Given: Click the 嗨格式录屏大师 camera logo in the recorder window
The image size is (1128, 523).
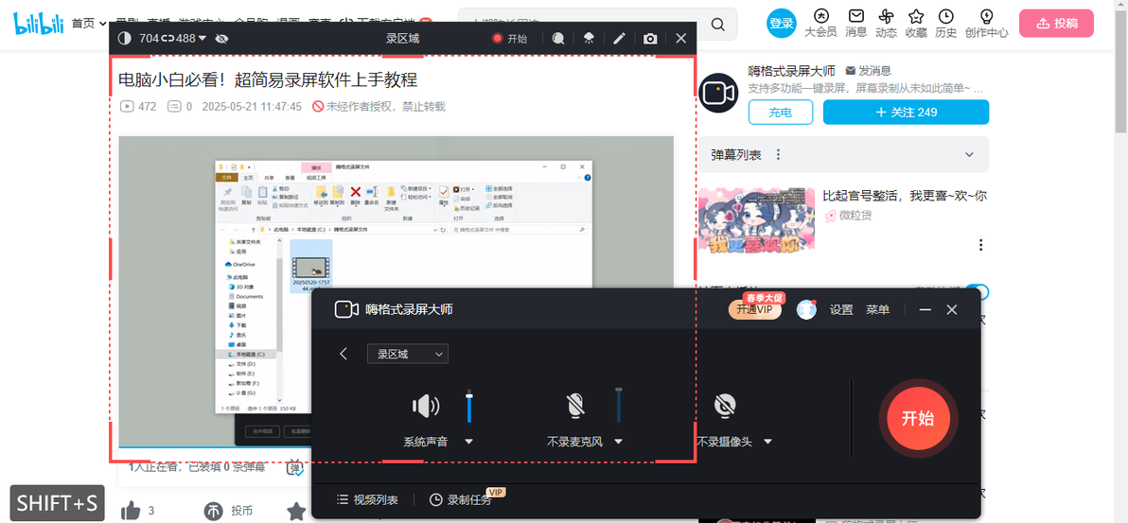Looking at the screenshot, I should 346,309.
